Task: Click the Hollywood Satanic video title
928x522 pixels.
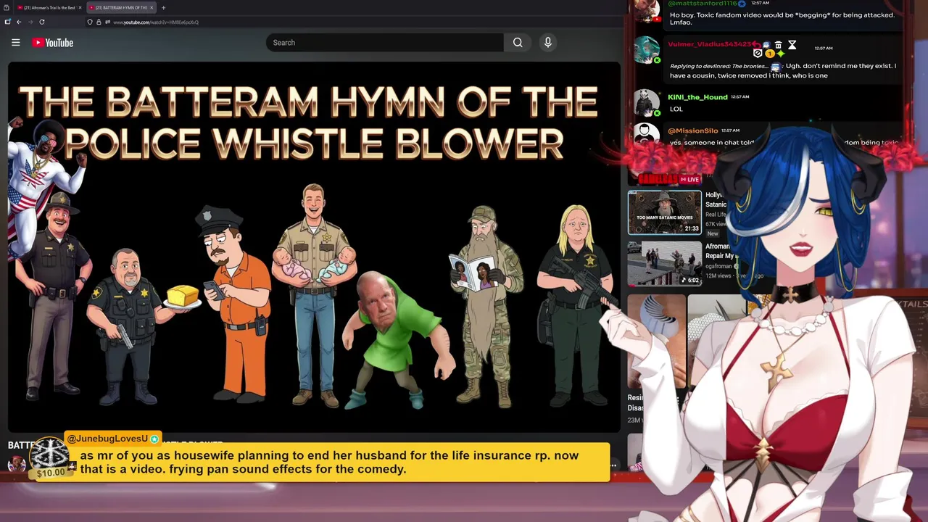Action: click(x=715, y=199)
